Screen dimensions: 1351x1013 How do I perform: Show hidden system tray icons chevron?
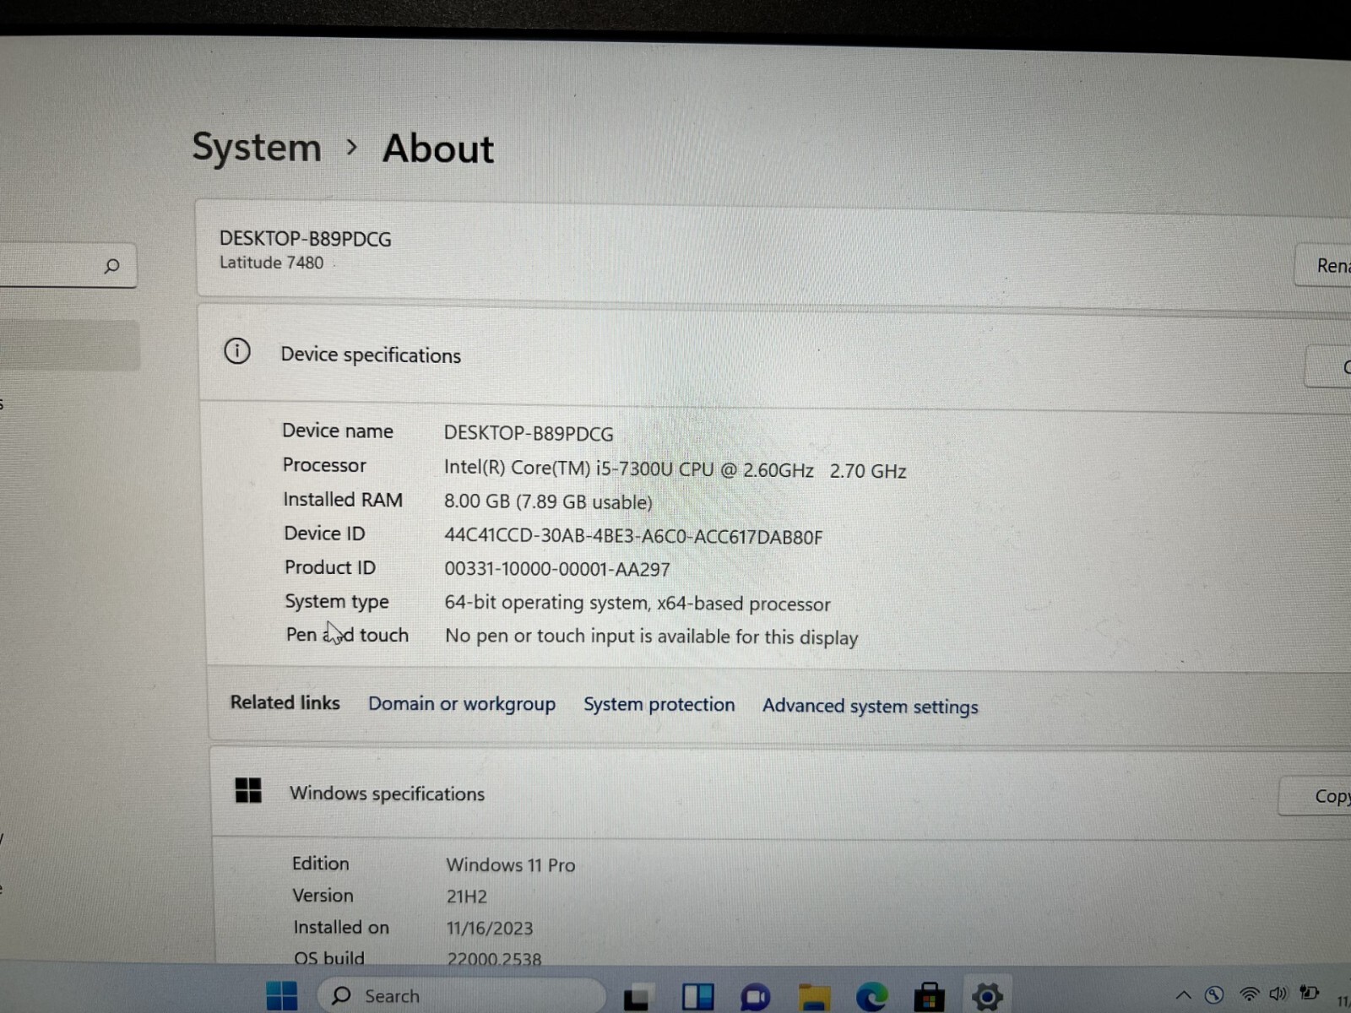coord(1184,995)
